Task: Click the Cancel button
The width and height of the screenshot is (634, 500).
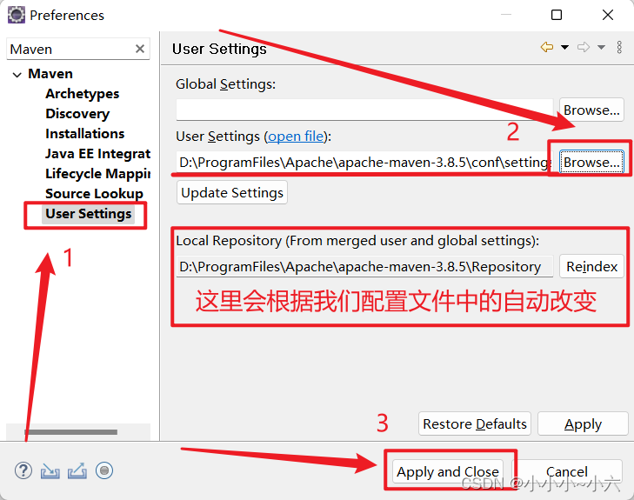Action: tap(566, 471)
